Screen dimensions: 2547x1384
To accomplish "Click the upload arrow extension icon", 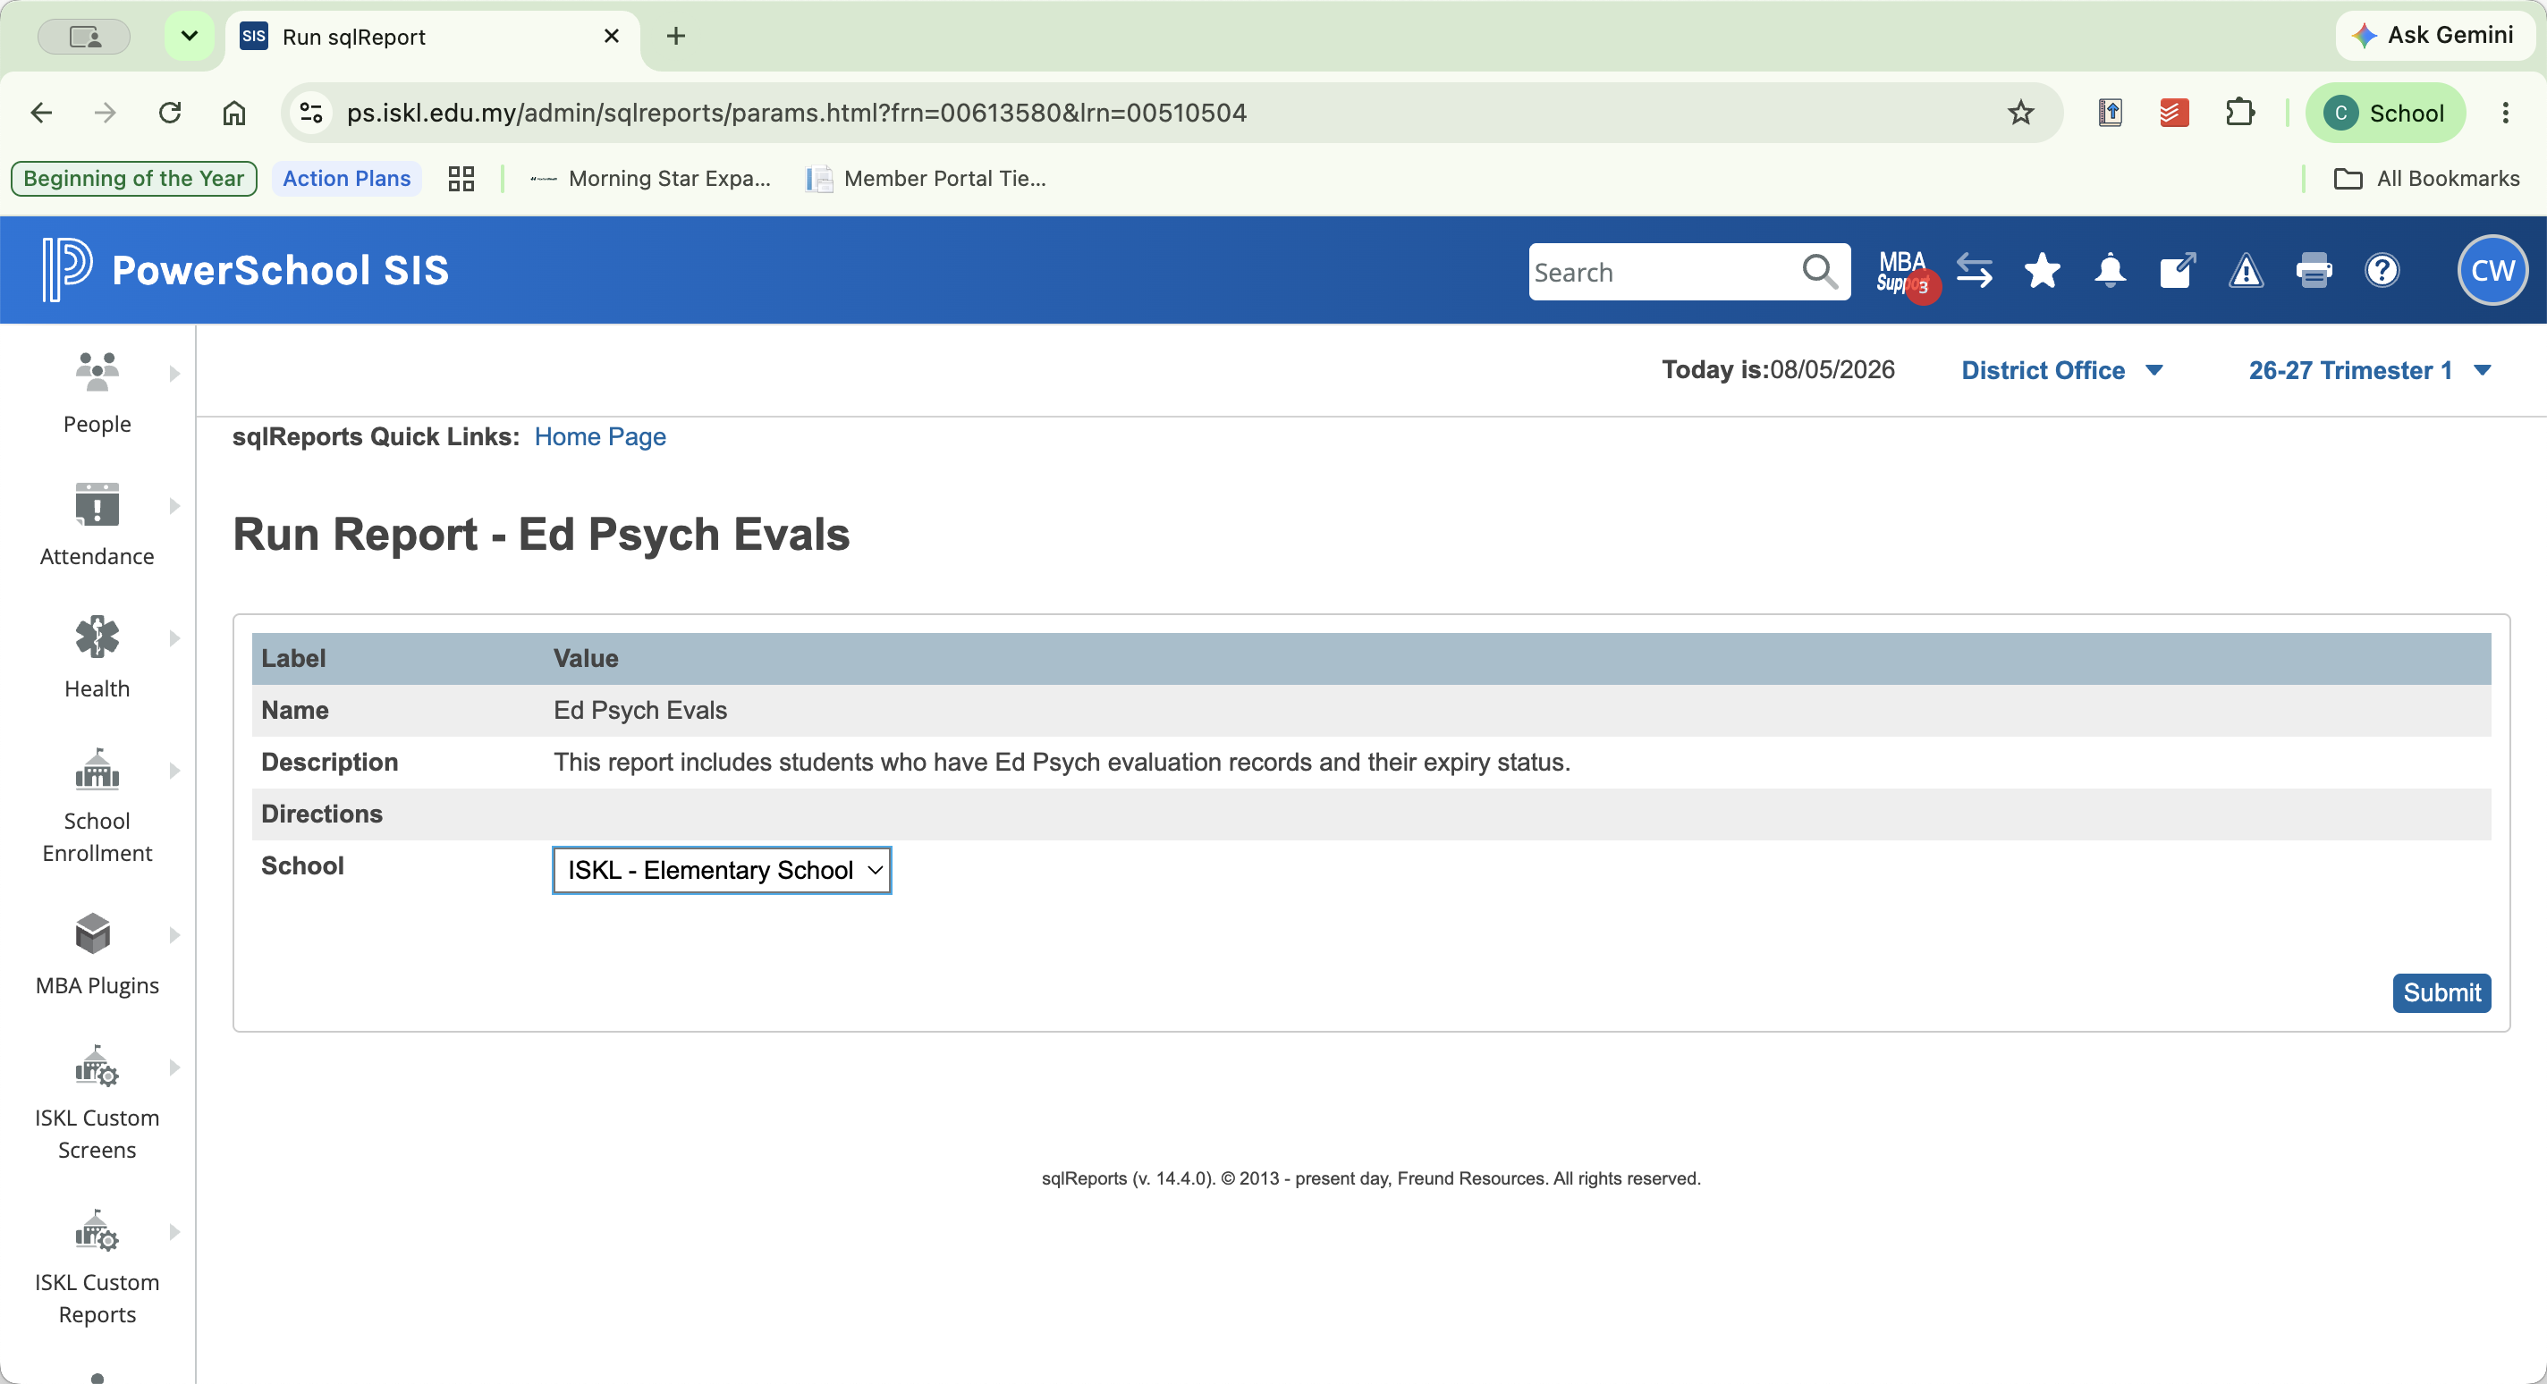I will [2110, 113].
